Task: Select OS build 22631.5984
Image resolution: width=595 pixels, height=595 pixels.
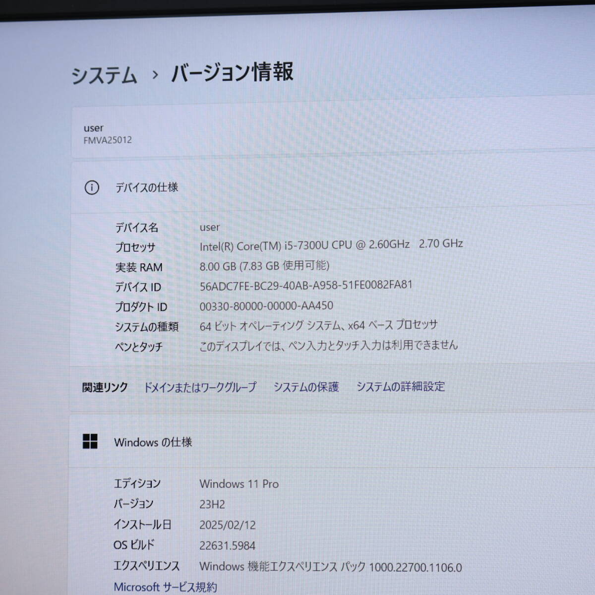Action: [x=227, y=546]
